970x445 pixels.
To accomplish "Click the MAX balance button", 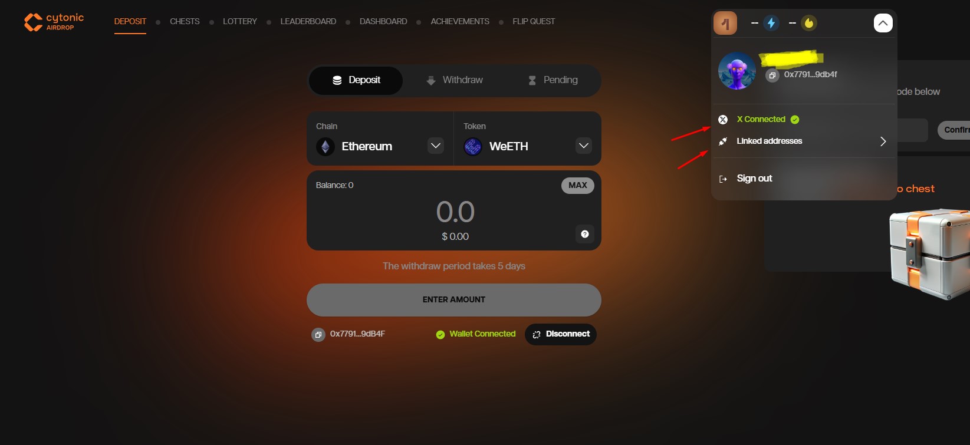I will 577,186.
